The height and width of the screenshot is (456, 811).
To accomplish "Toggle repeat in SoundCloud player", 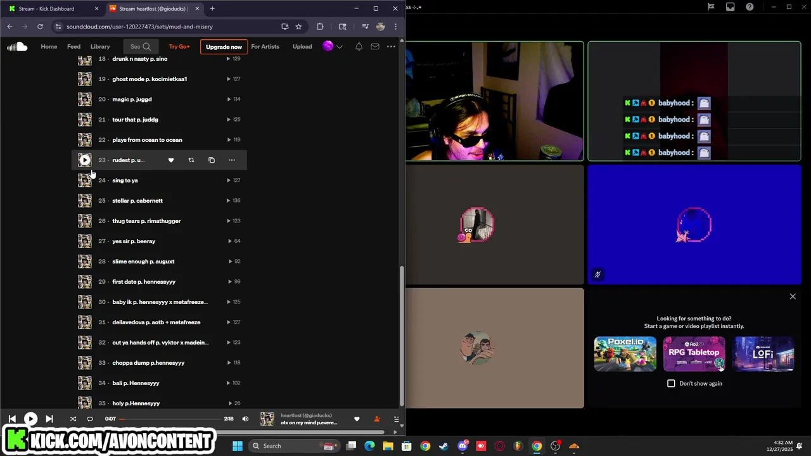I will point(90,419).
